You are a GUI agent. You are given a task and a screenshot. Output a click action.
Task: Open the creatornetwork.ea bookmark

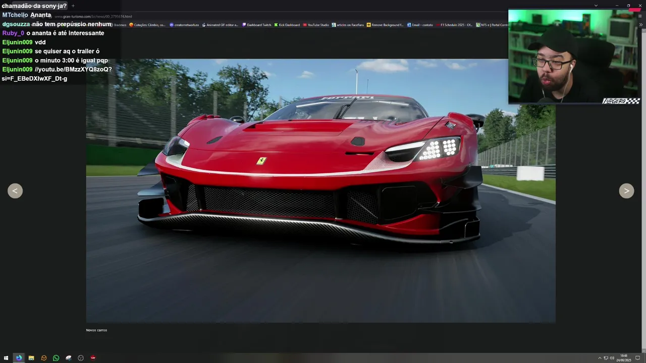(x=184, y=25)
